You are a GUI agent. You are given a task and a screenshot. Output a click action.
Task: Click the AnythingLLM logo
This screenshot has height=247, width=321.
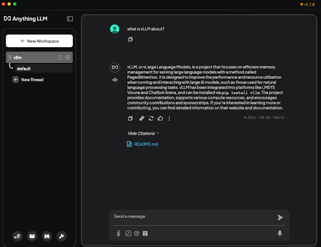pos(26,19)
